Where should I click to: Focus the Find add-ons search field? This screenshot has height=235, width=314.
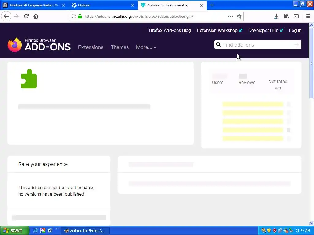pos(258,45)
